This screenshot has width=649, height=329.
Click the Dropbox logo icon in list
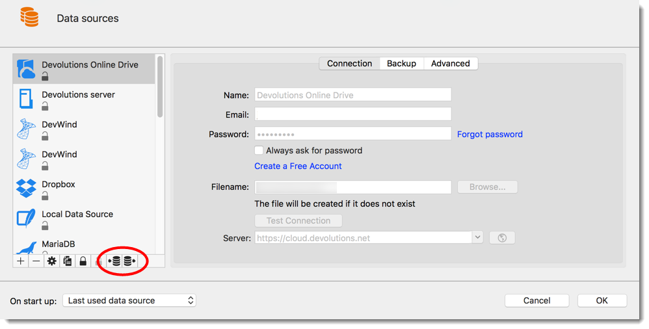[x=26, y=189]
